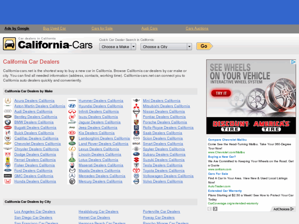Click the California-Cars car logo icon
This screenshot has height=224, width=299.
[x=9, y=44]
